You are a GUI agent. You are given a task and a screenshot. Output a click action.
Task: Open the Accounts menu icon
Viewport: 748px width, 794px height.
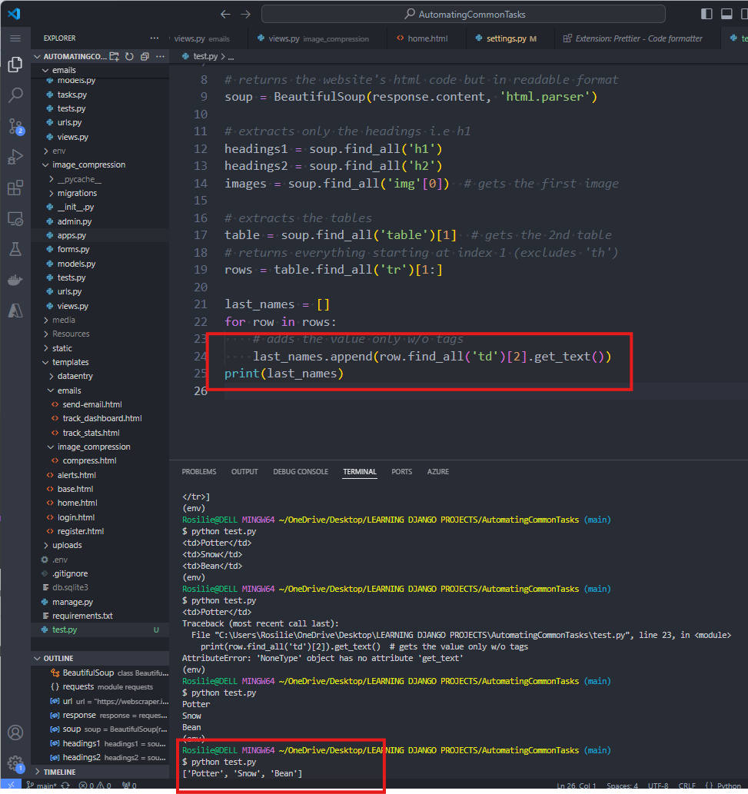[x=15, y=733]
